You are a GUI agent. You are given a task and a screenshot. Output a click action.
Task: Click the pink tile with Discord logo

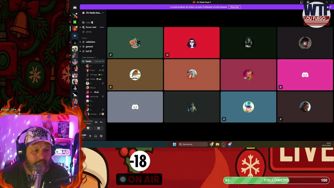coord(305,75)
